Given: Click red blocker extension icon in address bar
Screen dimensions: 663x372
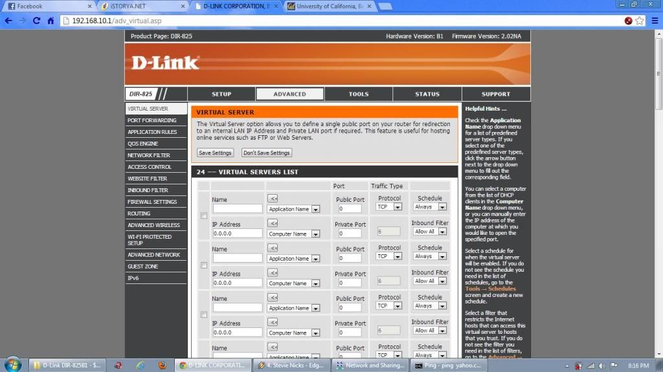Looking at the screenshot, I should point(628,21).
